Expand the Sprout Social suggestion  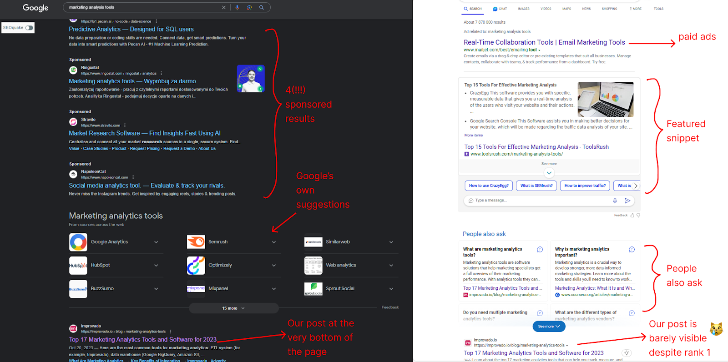pyautogui.click(x=391, y=289)
